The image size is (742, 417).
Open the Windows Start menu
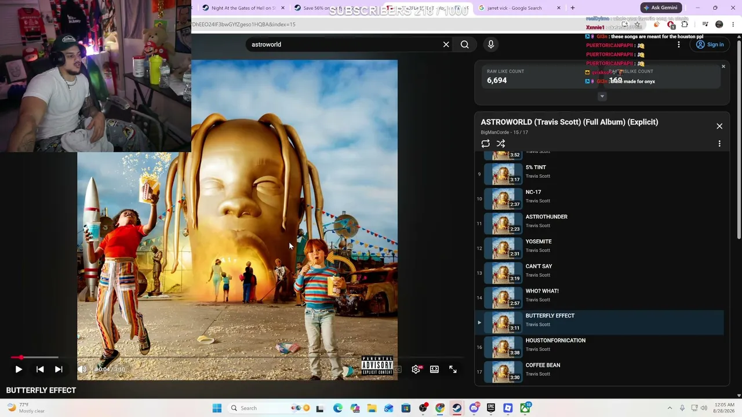(x=217, y=408)
